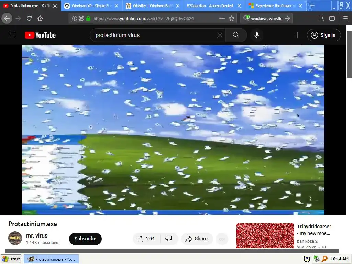Run the YouTube search magnifier button

point(236,35)
